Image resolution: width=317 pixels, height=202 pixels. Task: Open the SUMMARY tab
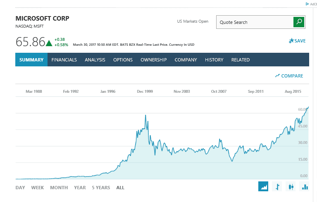(x=31, y=60)
